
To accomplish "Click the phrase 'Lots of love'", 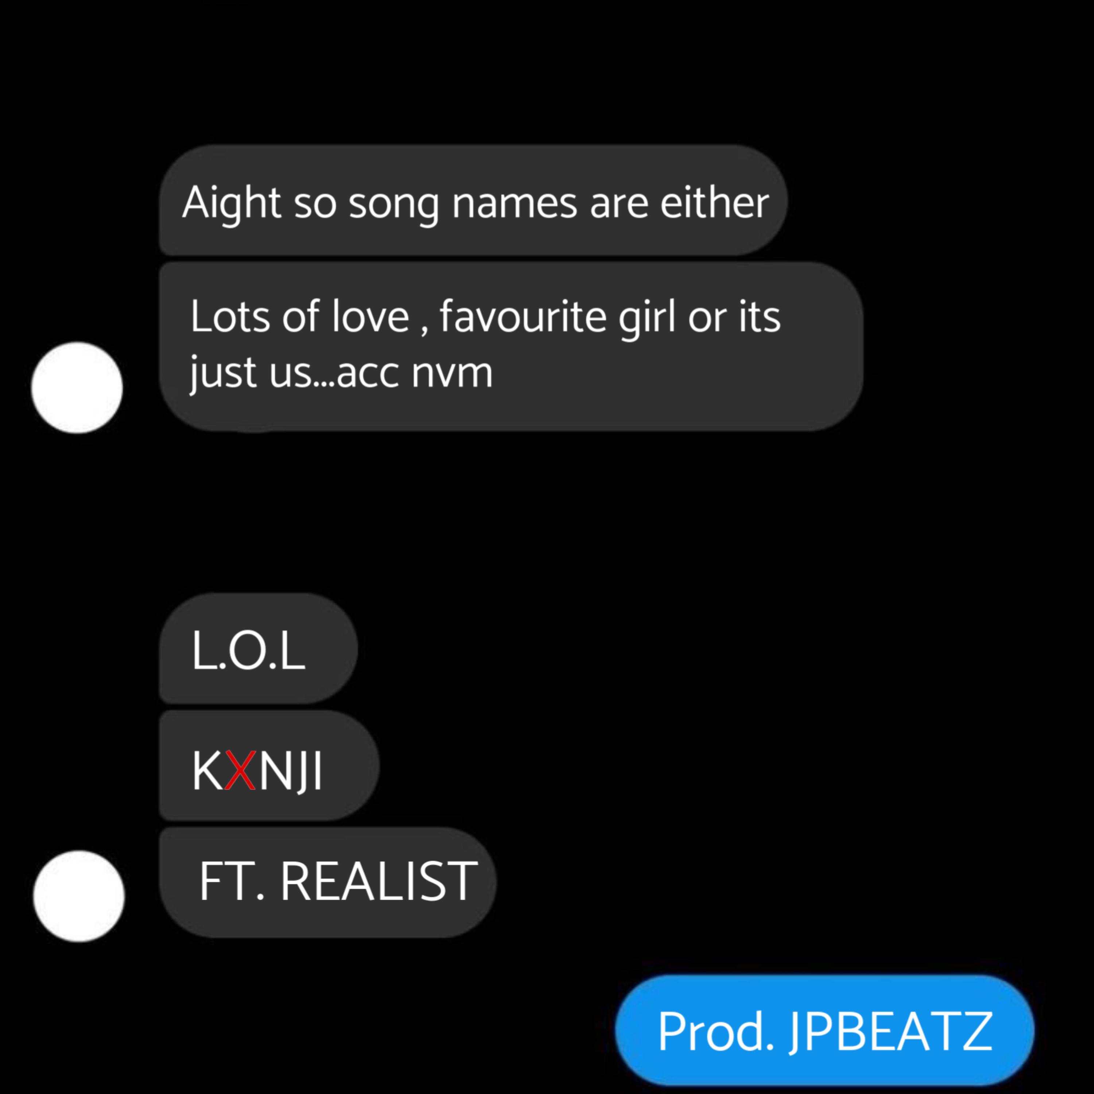I will [299, 317].
